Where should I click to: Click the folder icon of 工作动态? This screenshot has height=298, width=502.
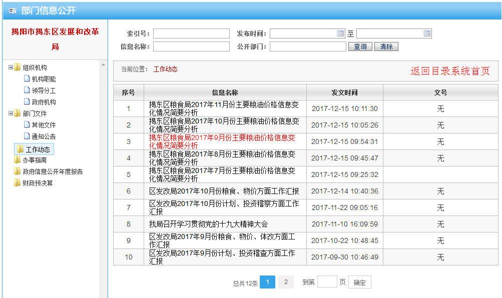coord(21,149)
